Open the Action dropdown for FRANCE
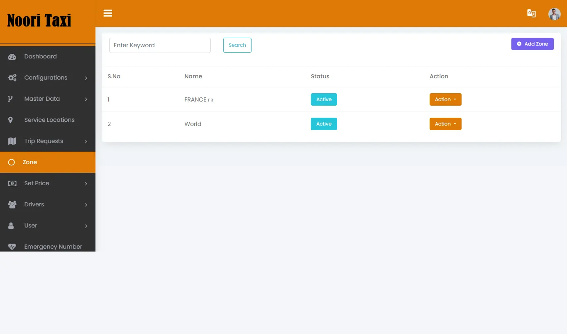This screenshot has width=567, height=334. 445,99
